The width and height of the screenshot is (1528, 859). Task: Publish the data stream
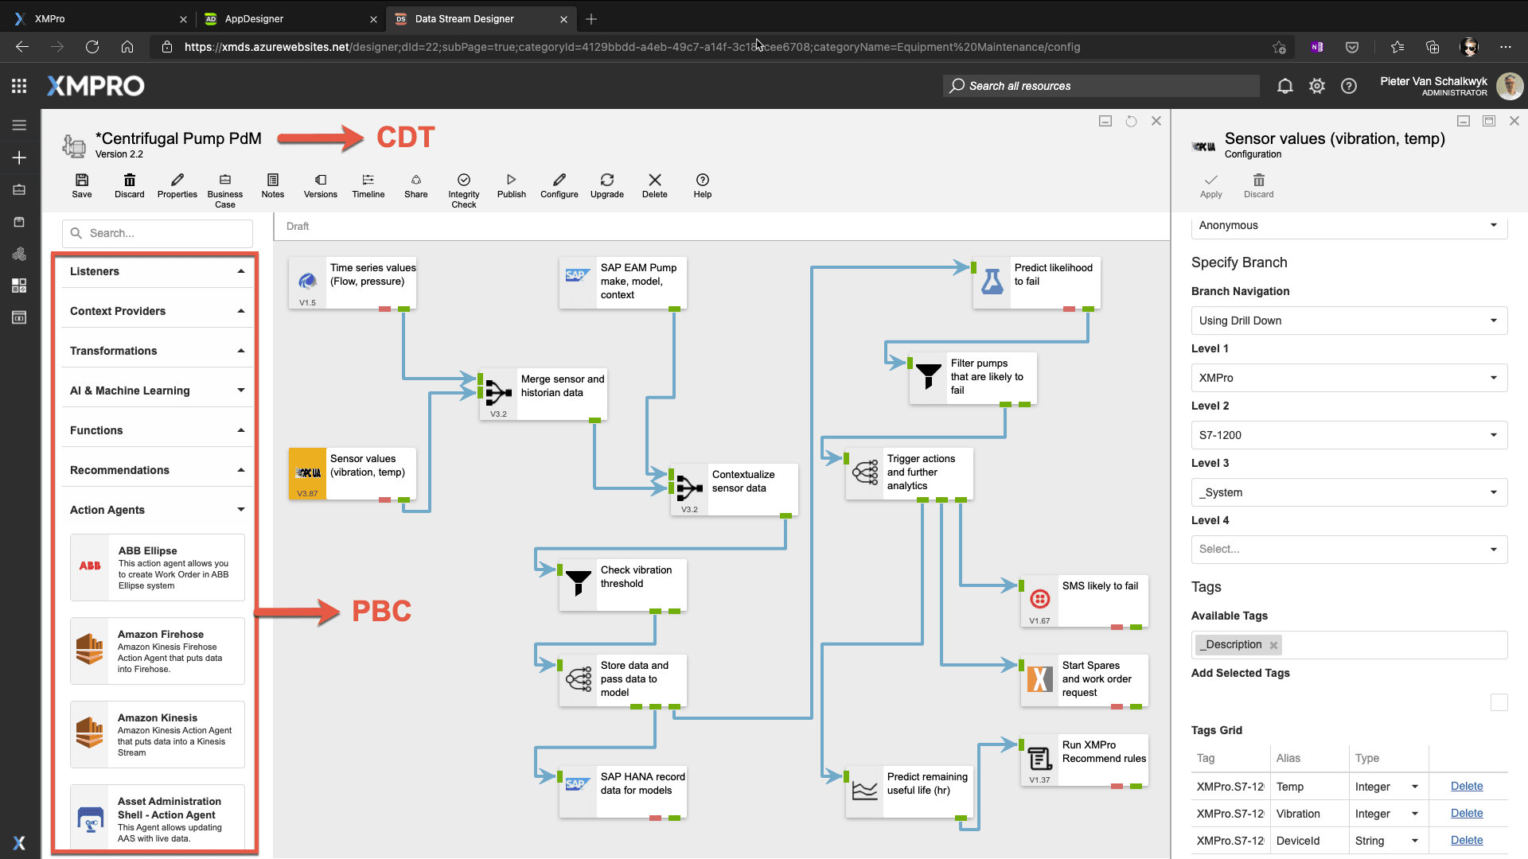(511, 186)
